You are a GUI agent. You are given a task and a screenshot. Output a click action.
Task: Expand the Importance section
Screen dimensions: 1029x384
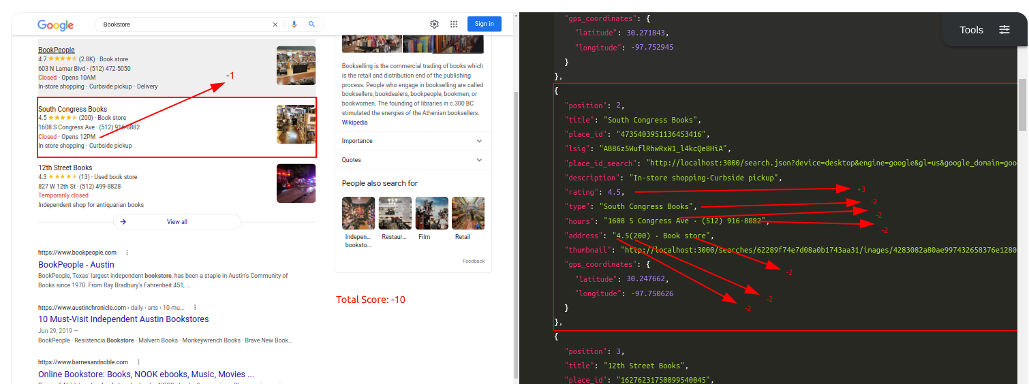pyautogui.click(x=412, y=141)
